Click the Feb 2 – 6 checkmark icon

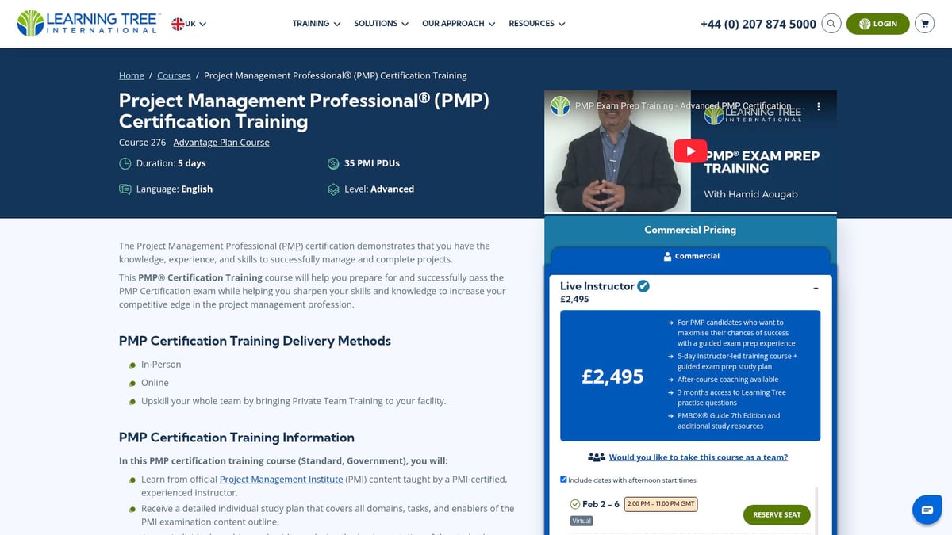tap(575, 504)
